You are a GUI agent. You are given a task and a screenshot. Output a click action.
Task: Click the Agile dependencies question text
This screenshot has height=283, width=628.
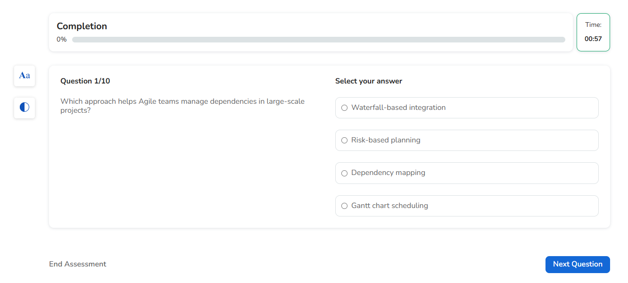[182, 106]
